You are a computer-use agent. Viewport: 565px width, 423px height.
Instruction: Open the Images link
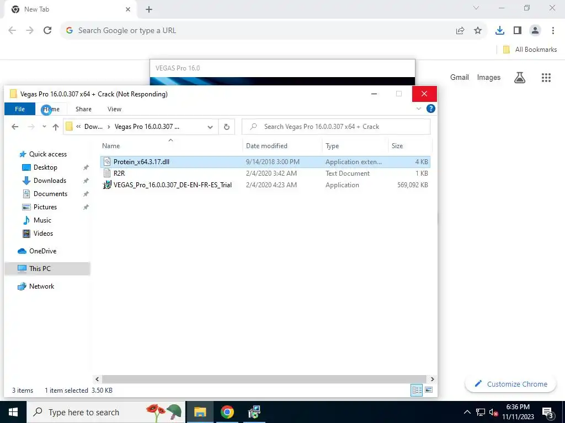click(x=489, y=77)
